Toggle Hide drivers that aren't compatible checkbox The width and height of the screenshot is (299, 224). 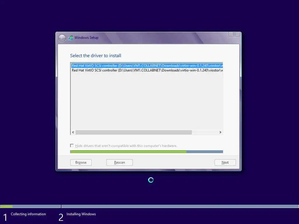[x=72, y=146]
